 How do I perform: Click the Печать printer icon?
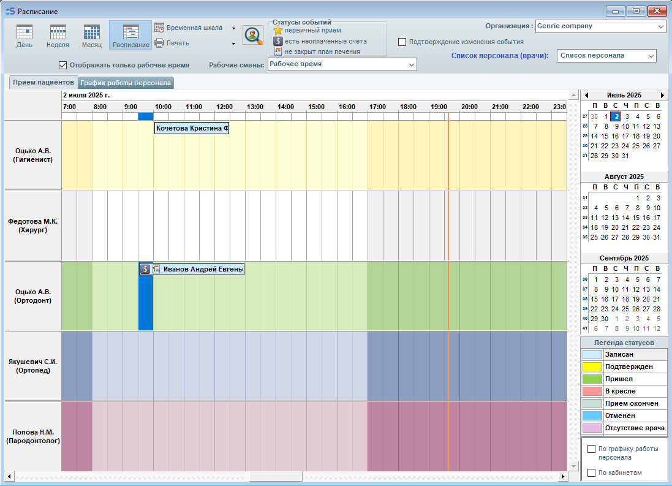159,43
